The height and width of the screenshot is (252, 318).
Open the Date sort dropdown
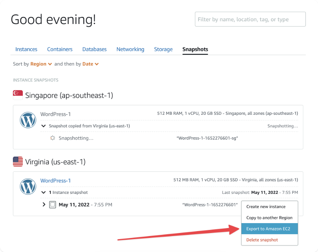click(90, 64)
